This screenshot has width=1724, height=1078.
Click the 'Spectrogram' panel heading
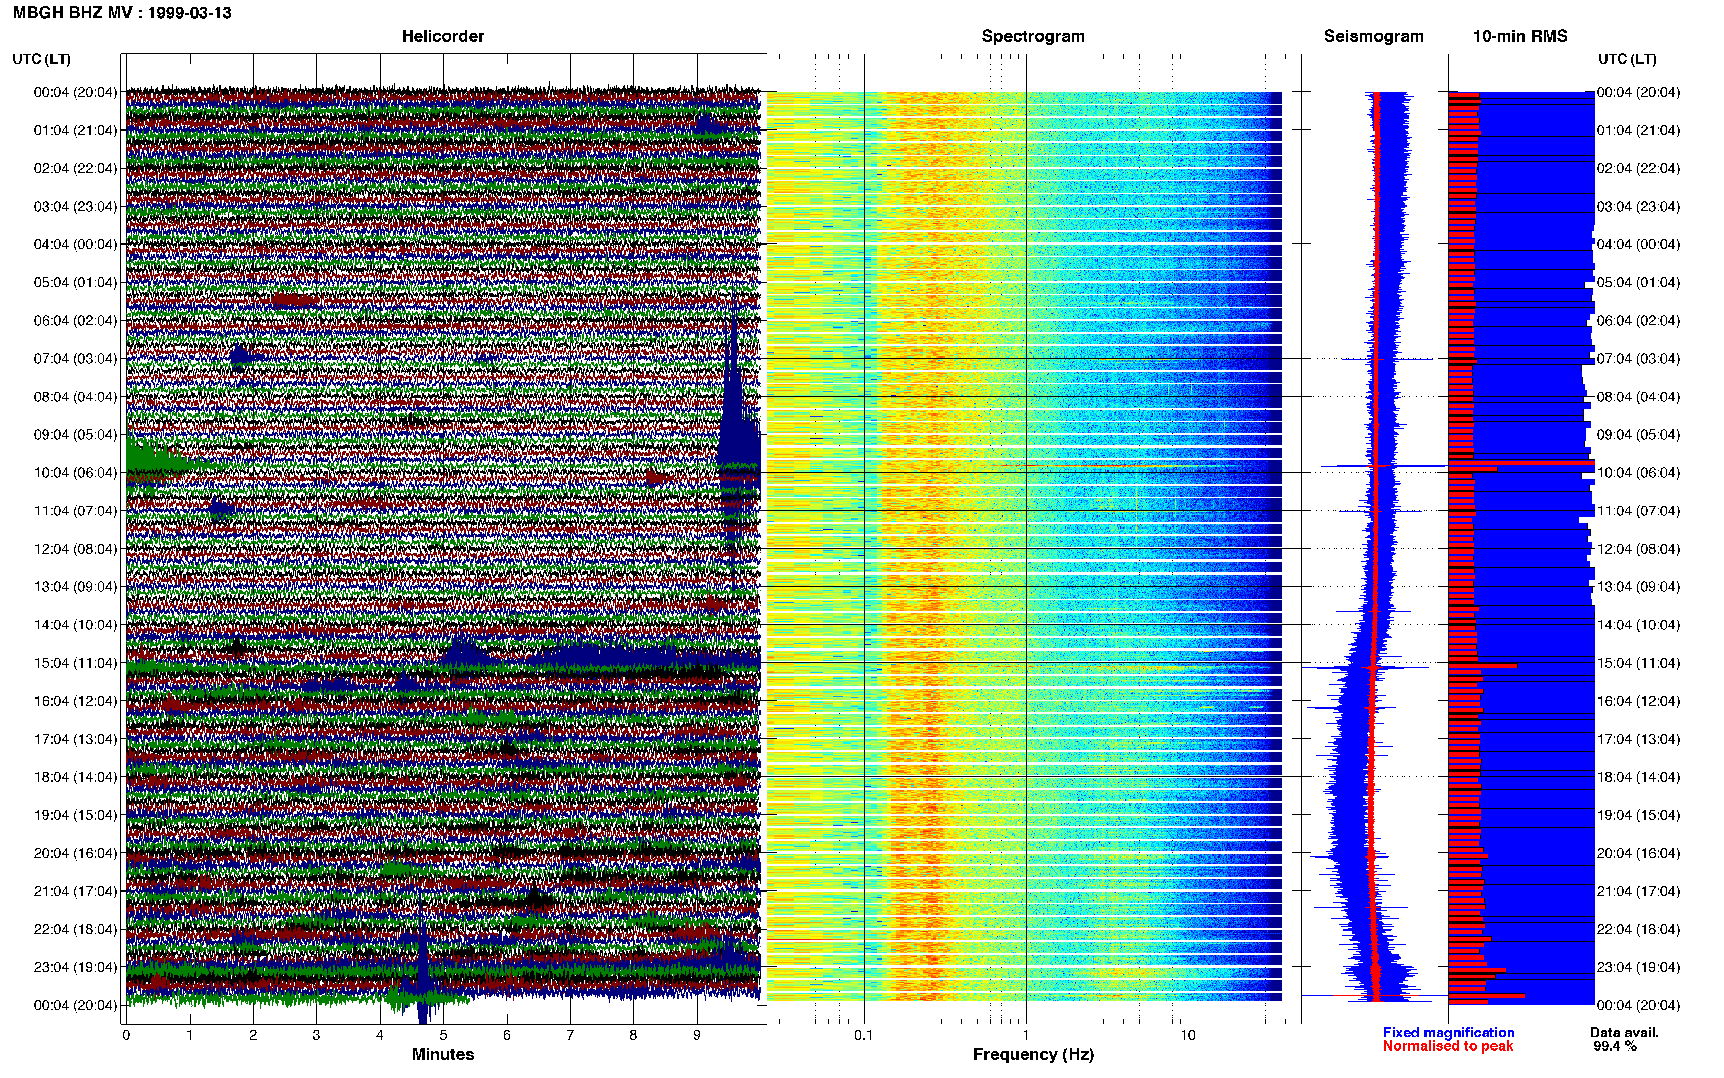[1033, 36]
